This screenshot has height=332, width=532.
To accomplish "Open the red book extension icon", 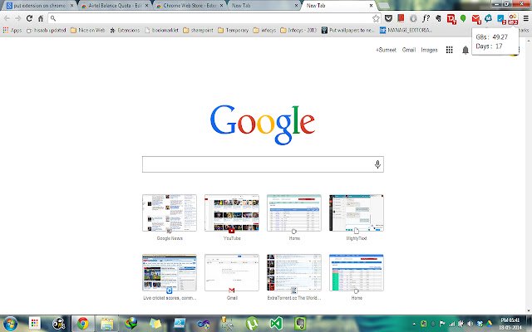I will pyautogui.click(x=401, y=18).
